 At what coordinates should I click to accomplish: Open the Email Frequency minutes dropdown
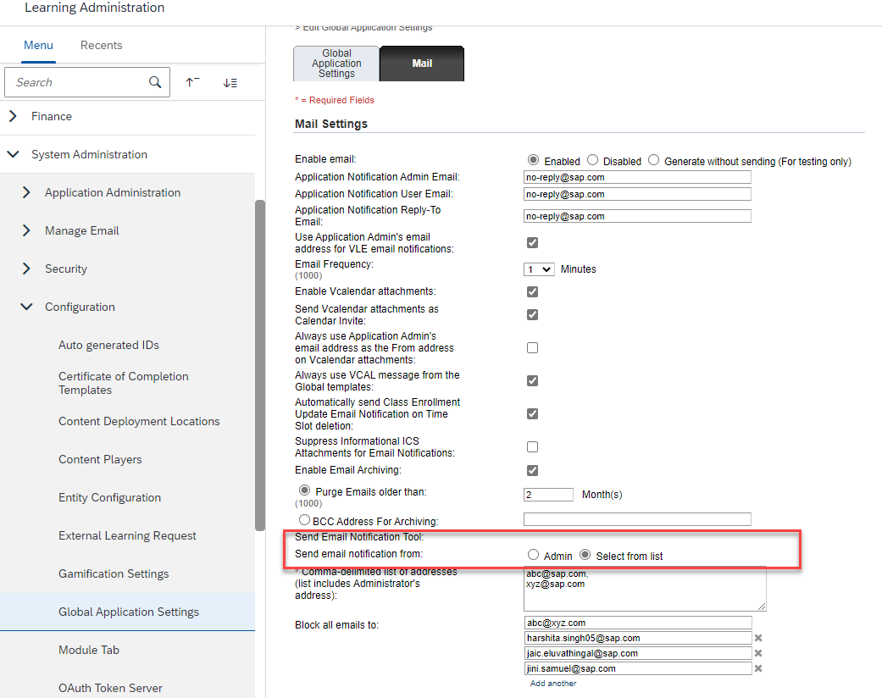coord(538,269)
